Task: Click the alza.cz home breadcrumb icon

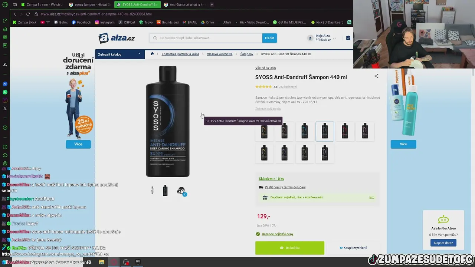Action: [x=152, y=54]
